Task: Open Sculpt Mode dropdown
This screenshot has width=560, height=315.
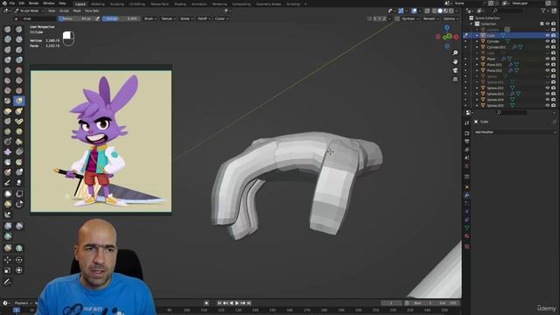Action: coord(29,10)
